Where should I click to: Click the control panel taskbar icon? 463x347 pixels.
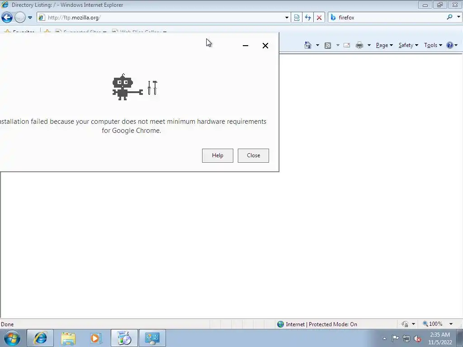pos(152,338)
